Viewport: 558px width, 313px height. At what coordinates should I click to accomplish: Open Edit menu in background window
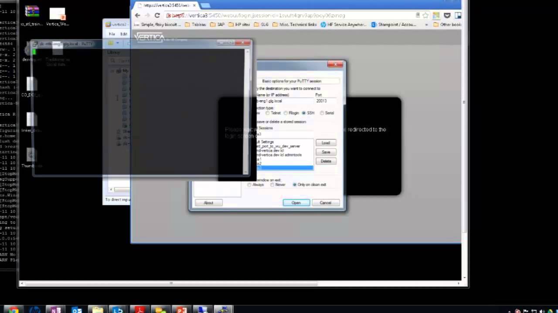[x=124, y=34]
